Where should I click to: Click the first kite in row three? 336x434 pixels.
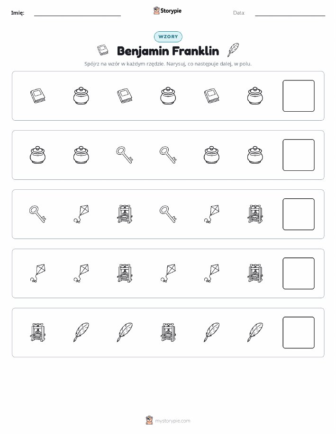tap(81, 214)
